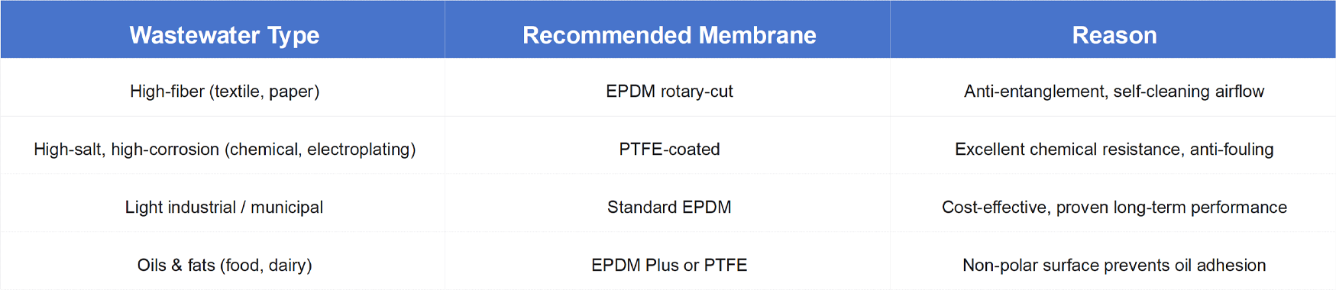Select the High-fiber (textile, paper) cell

tap(223, 88)
